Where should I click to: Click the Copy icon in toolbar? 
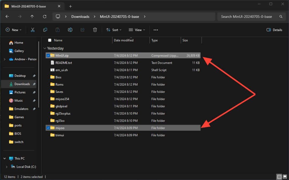(x=45, y=30)
